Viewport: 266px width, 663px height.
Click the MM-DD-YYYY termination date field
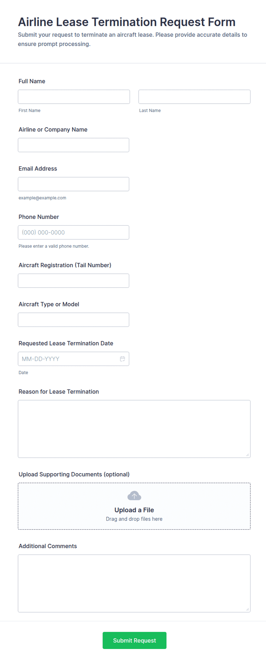click(x=74, y=359)
